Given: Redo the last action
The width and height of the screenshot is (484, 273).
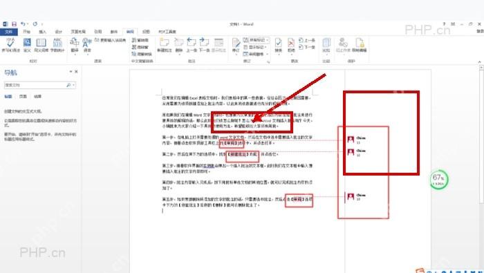Looking at the screenshot, I should click(35, 23).
